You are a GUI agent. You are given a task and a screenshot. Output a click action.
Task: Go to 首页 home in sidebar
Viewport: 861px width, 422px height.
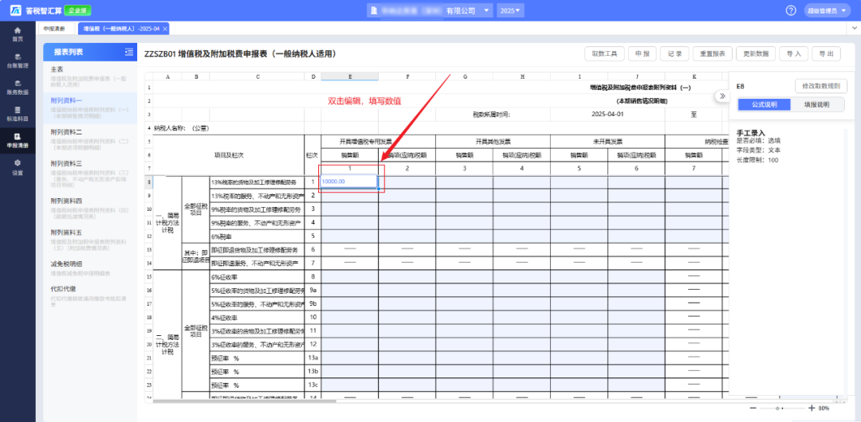click(x=17, y=33)
